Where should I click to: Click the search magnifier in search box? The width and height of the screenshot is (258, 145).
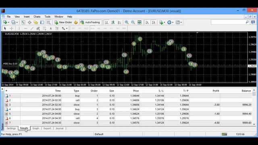pyautogui.click(x=247, y=22)
